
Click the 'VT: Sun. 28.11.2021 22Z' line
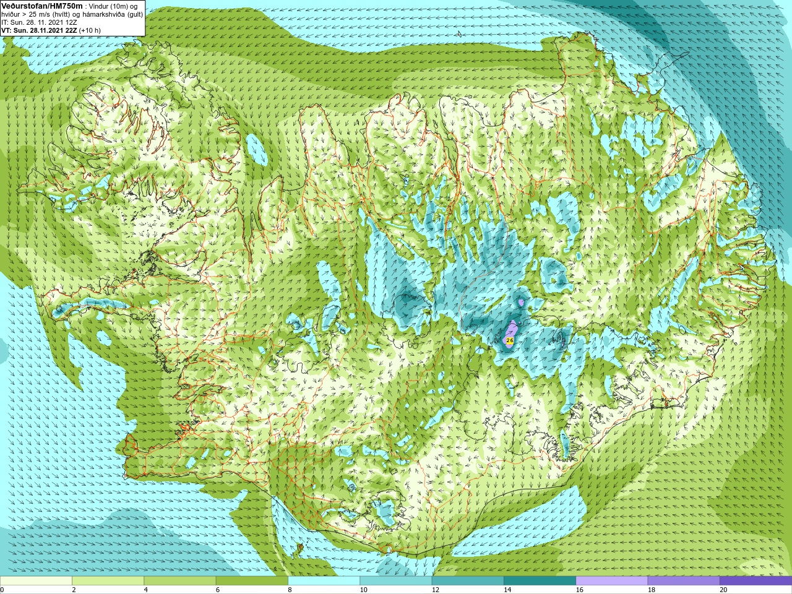[38, 30]
